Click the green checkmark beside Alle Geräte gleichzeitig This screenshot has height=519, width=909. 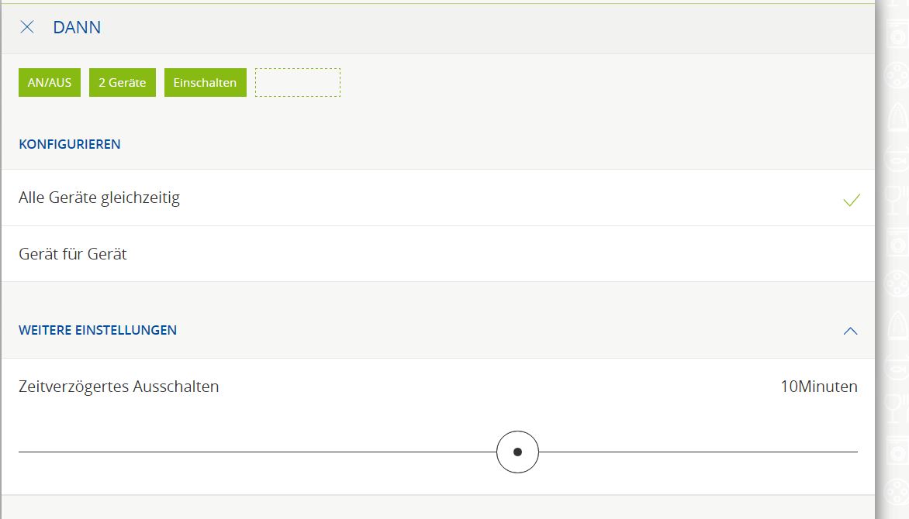click(x=851, y=200)
